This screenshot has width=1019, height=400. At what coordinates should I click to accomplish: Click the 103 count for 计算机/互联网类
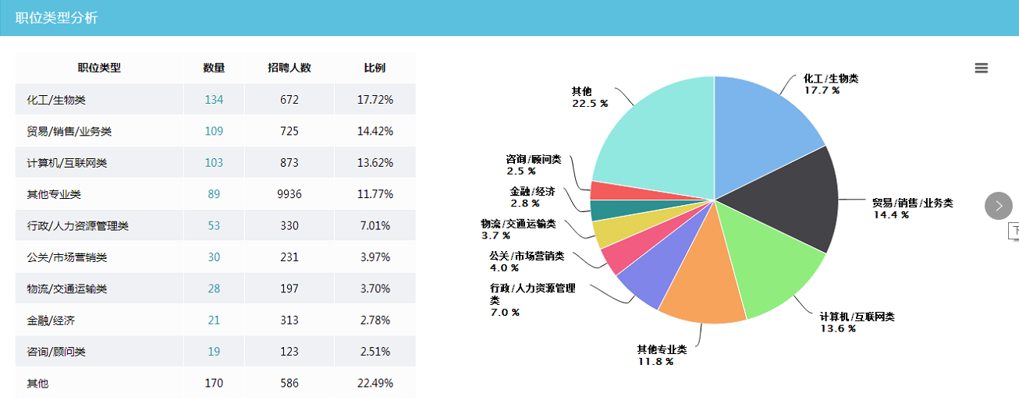pos(214,163)
